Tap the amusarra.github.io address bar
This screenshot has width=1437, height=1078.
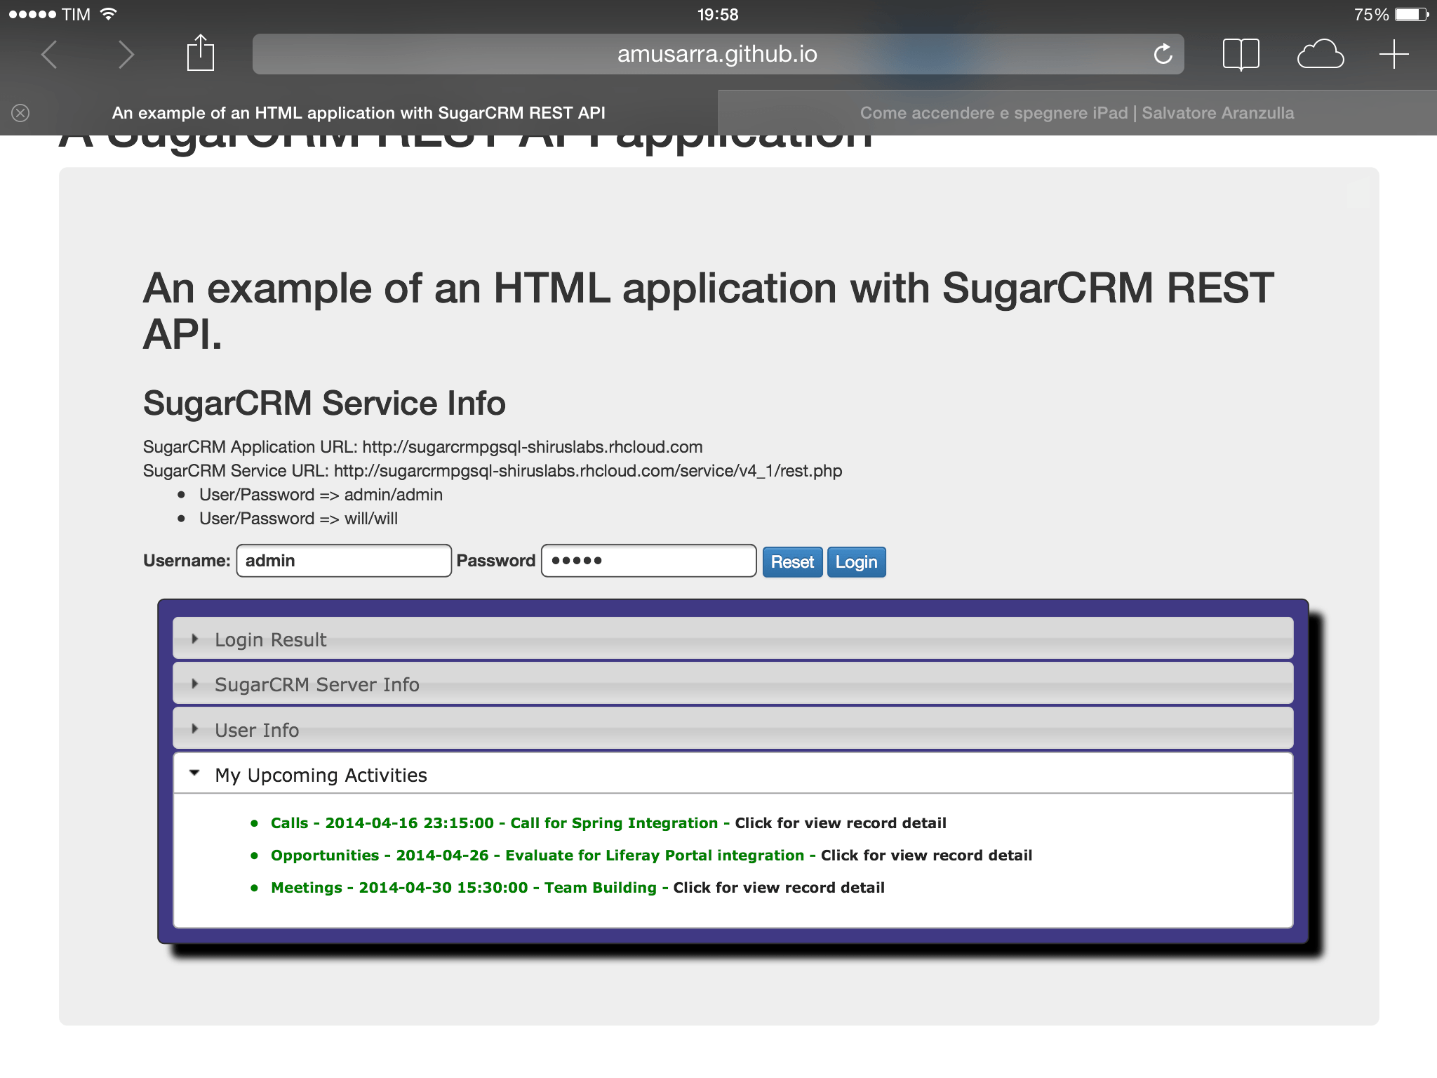pos(718,54)
